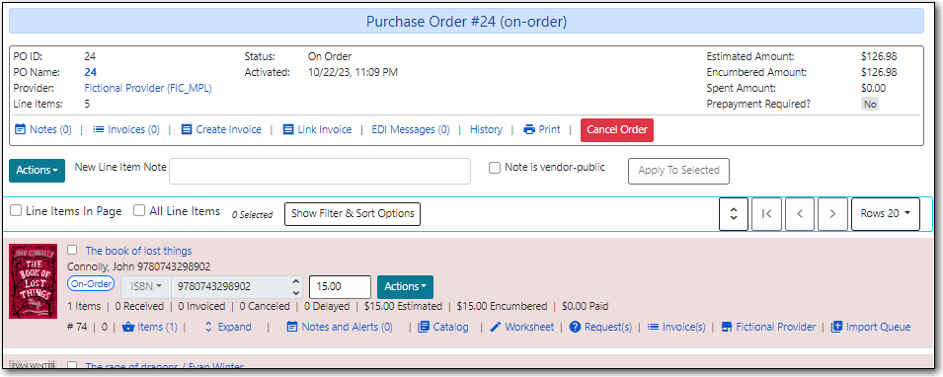Open Notes (0) link
943x377 pixels.
point(50,129)
